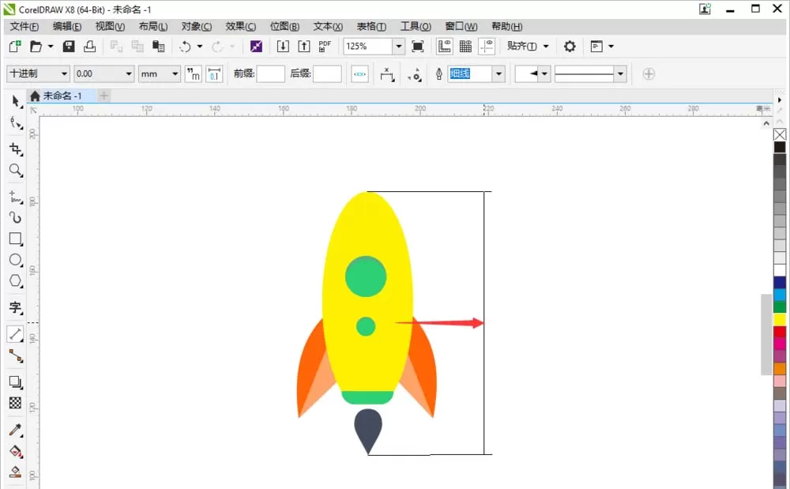Publish to PDF
The width and height of the screenshot is (790, 489).
[325, 47]
